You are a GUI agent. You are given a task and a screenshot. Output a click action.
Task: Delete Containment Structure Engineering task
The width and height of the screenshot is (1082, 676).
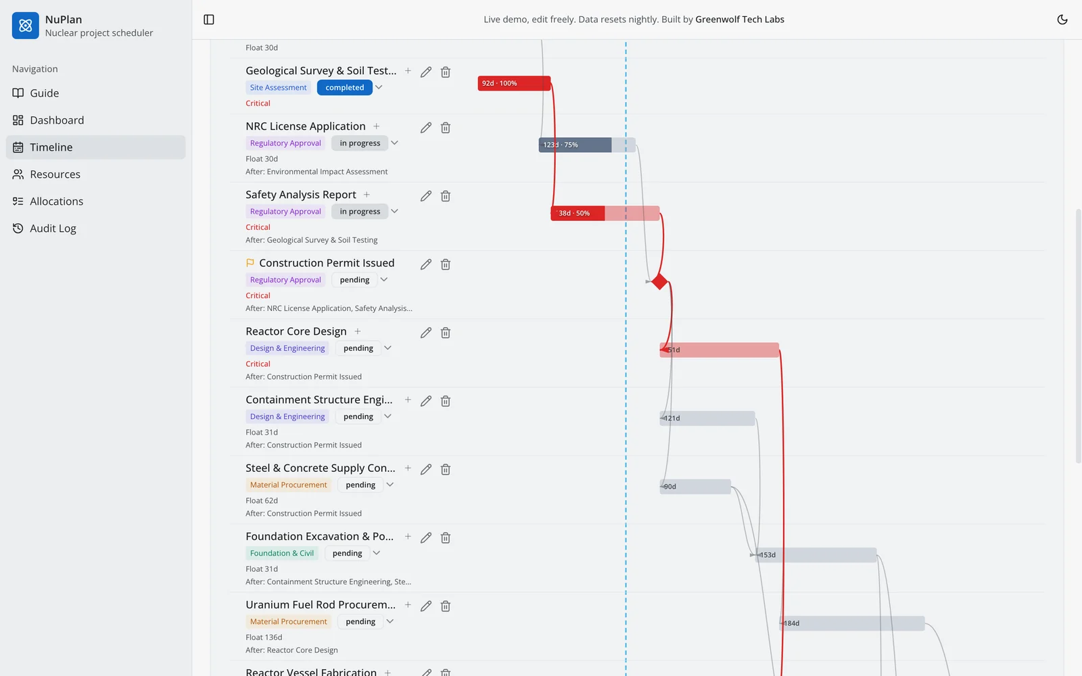[x=446, y=401]
